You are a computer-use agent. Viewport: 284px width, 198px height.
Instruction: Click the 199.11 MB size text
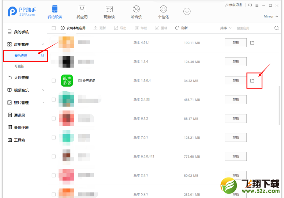point(192,43)
